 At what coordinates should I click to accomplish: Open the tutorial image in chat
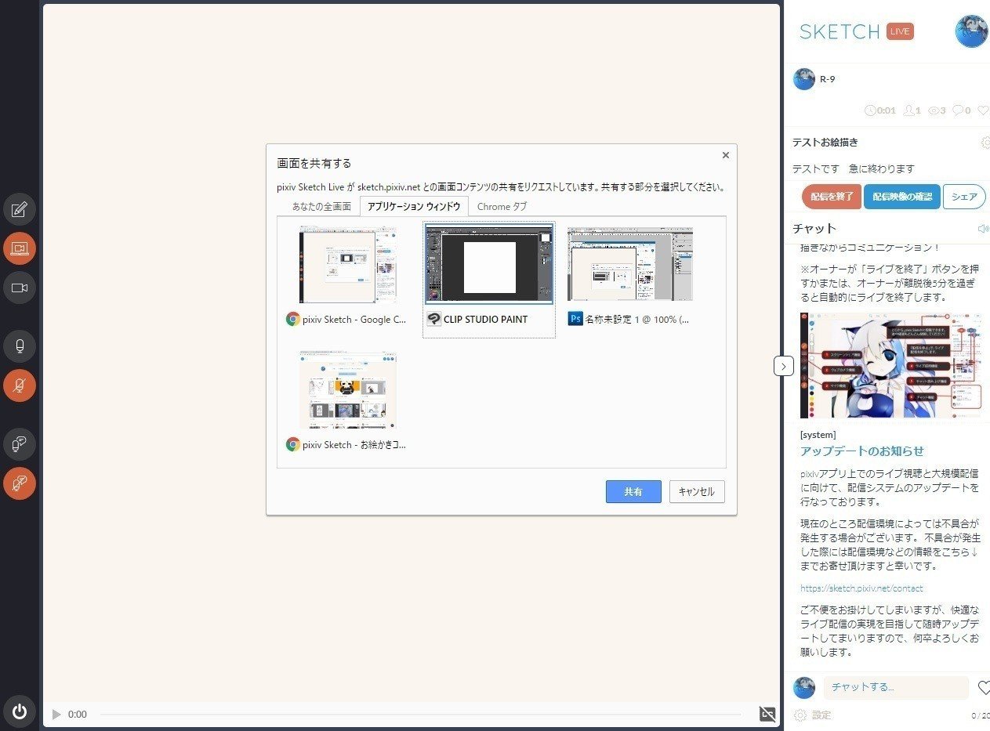click(890, 365)
